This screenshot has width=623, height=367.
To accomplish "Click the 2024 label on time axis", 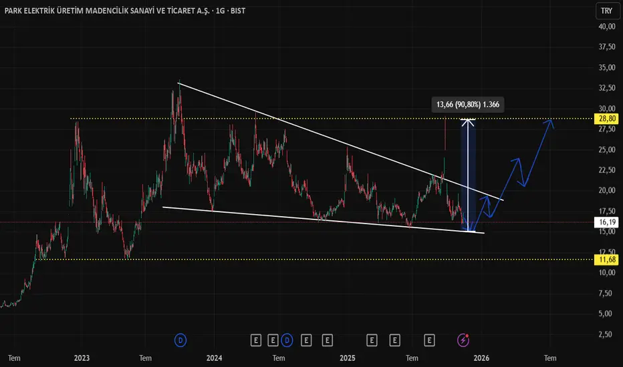I will click(x=214, y=358).
